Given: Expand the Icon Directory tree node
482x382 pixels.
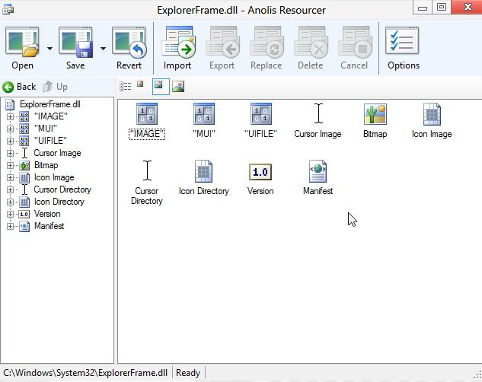Looking at the screenshot, I should click(10, 202).
